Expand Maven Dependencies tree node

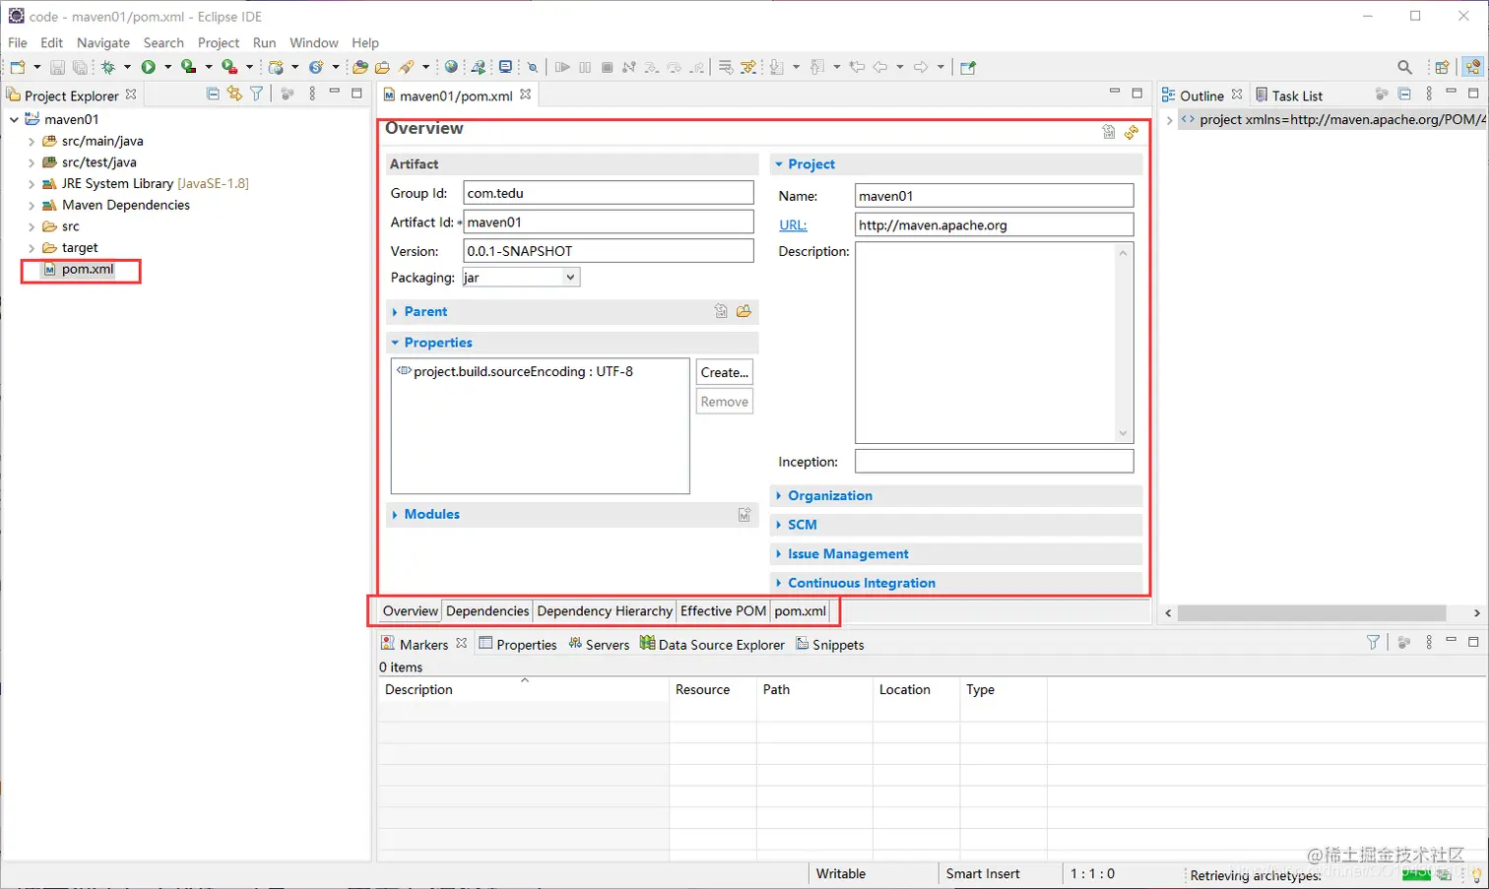[x=32, y=206]
